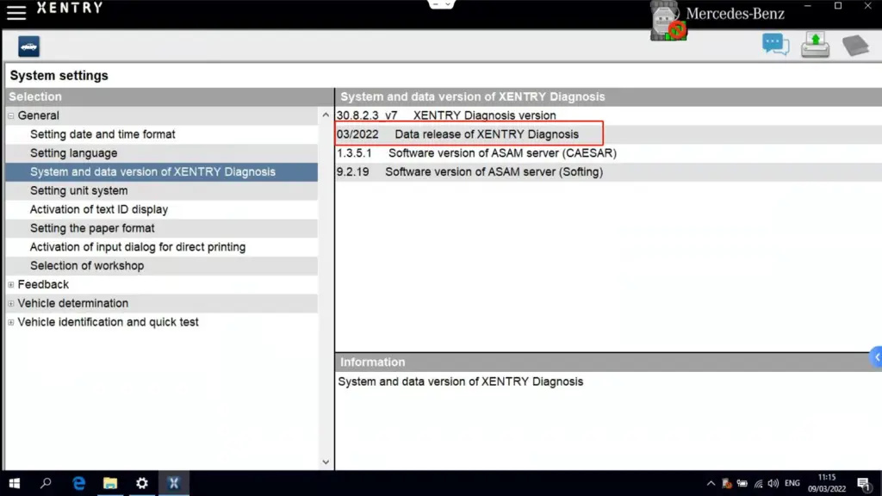This screenshot has width=882, height=496.
Task: Collapse the General tree node
Action: click(10, 116)
